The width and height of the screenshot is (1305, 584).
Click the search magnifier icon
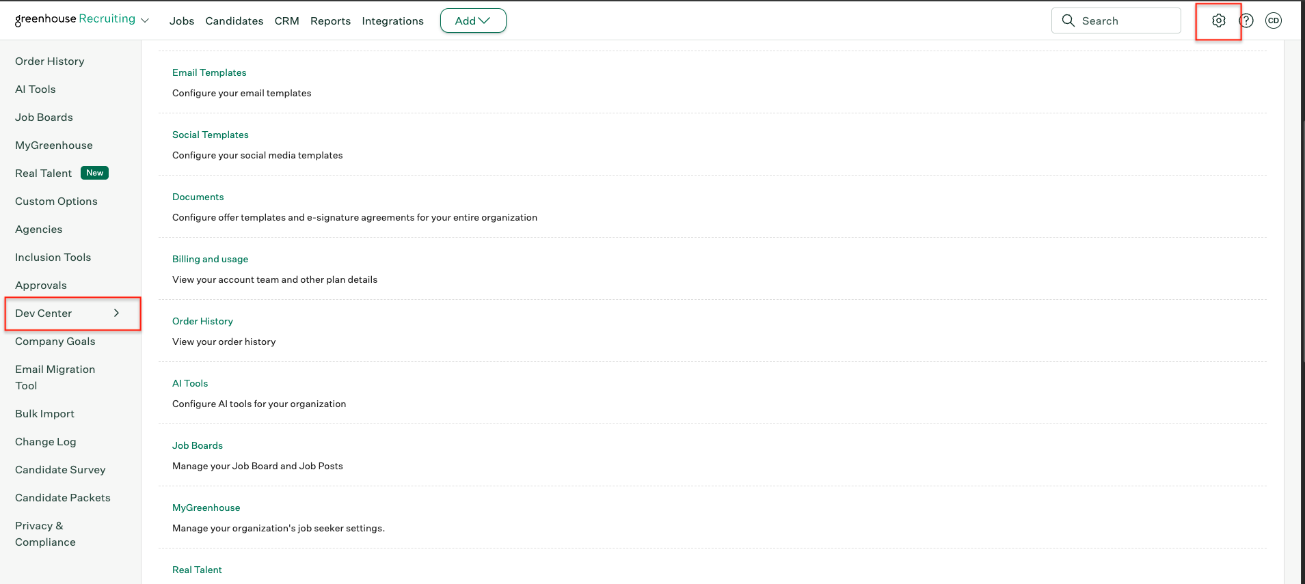pyautogui.click(x=1068, y=20)
